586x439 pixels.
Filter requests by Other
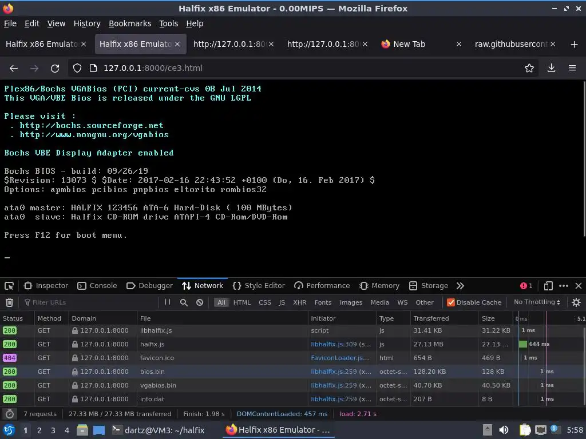pos(425,302)
